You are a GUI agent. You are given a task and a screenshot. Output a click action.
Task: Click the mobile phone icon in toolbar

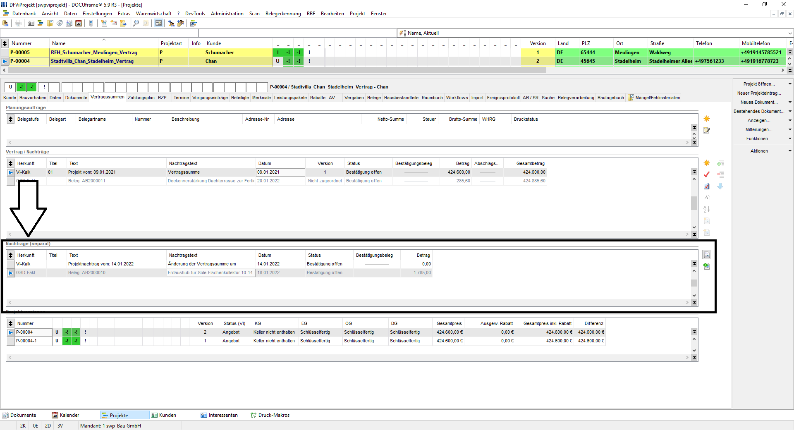[91, 23]
